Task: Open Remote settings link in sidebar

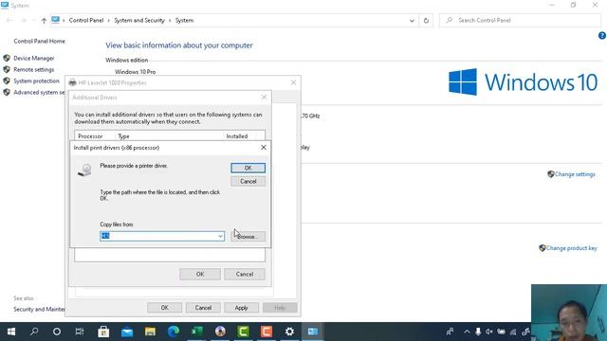Action: 34,69
